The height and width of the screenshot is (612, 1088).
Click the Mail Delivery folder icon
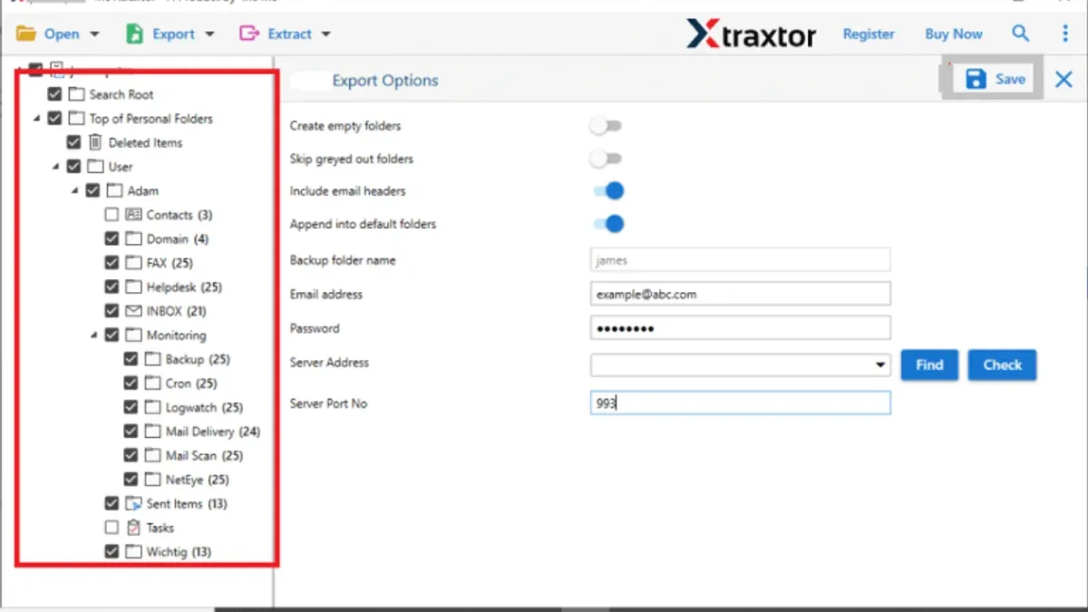coord(152,432)
